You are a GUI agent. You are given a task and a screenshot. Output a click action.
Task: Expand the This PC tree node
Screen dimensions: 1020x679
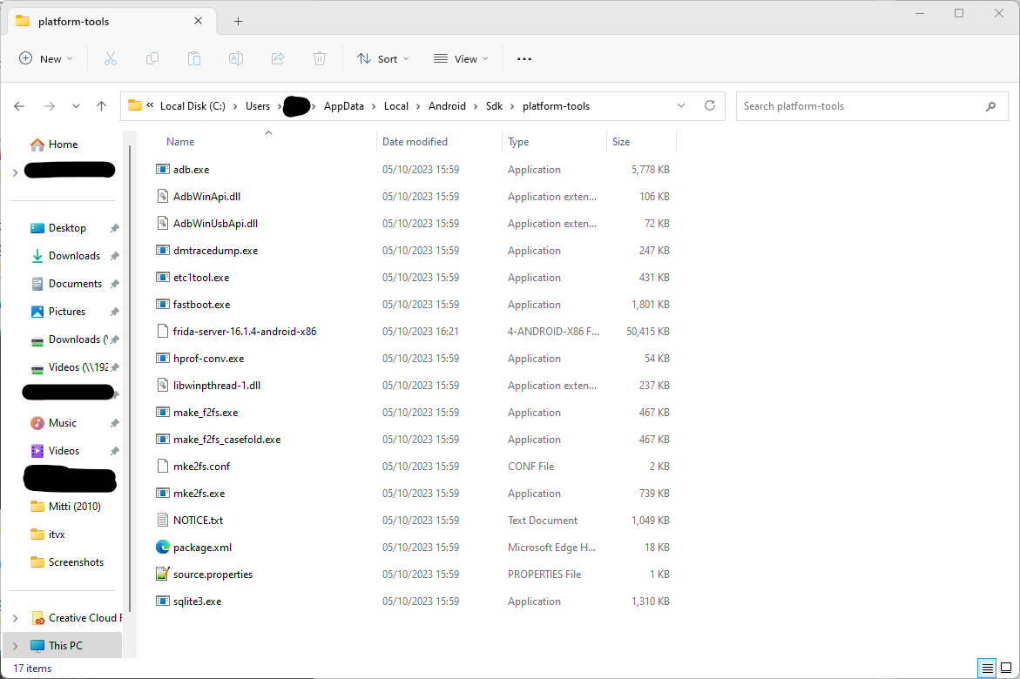(x=16, y=646)
